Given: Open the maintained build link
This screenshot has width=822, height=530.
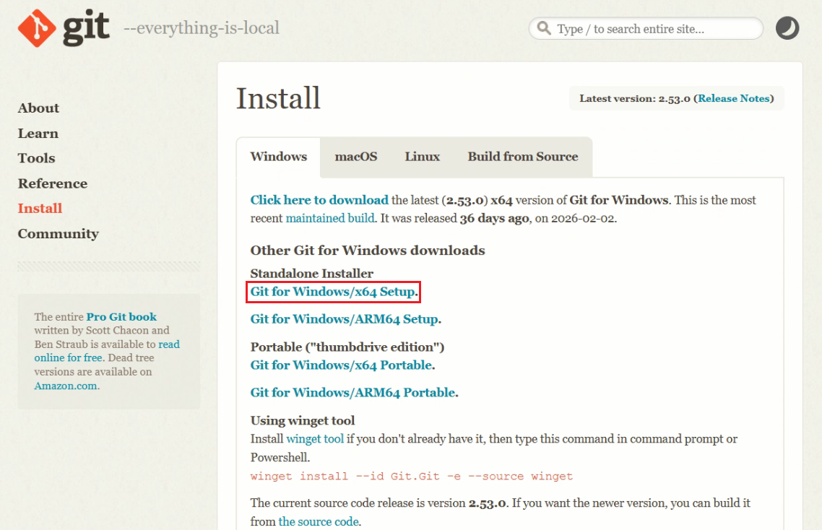Looking at the screenshot, I should coord(330,218).
